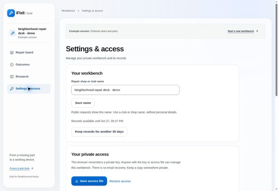Click the Repair shop or club name label

pyautogui.click(x=88, y=81)
